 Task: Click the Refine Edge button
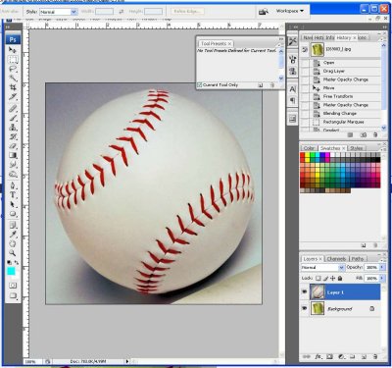coord(187,12)
